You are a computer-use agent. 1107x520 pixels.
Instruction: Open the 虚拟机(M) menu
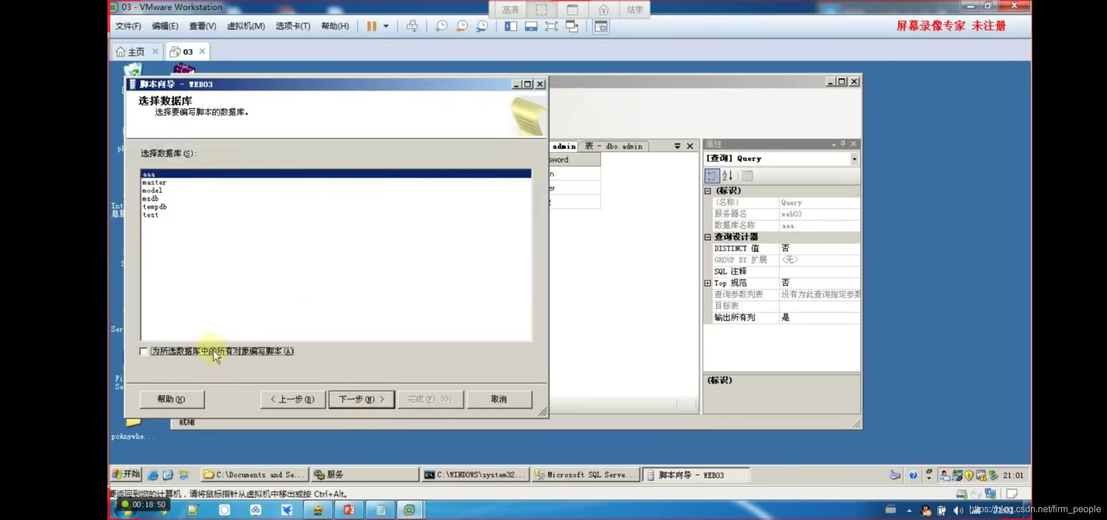pos(246,26)
